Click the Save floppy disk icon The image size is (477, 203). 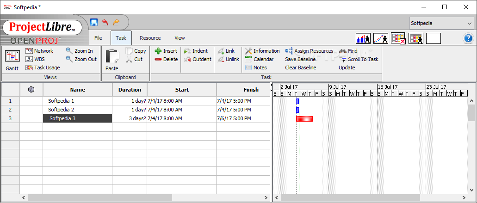(x=94, y=22)
